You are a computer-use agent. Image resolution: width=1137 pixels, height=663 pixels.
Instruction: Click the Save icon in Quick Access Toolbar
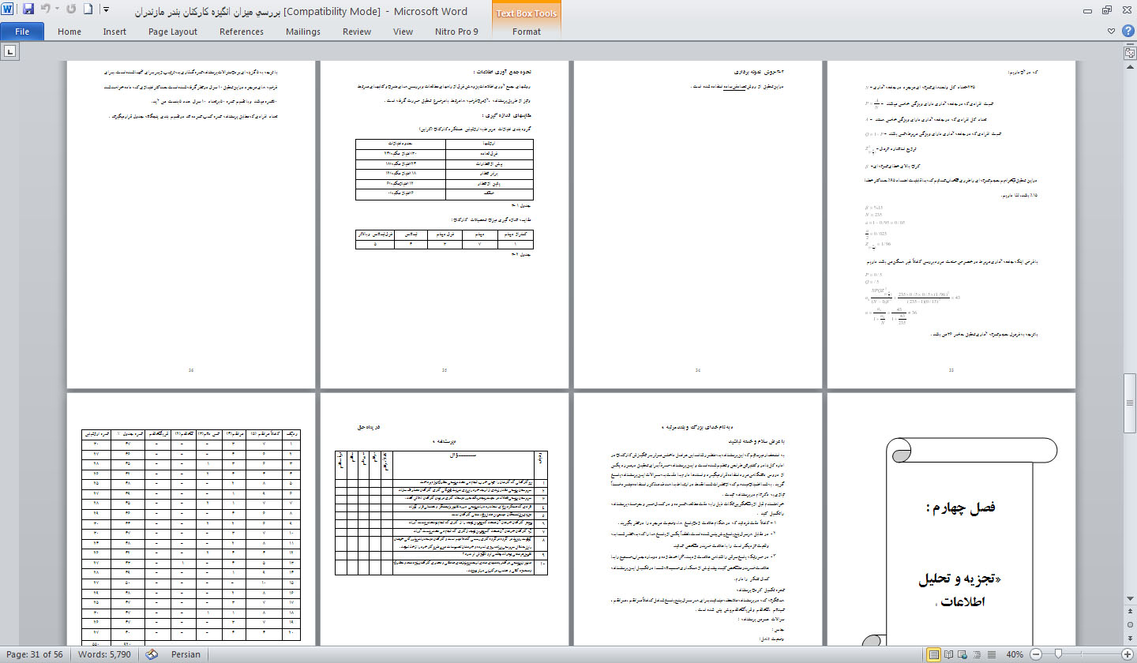click(28, 10)
